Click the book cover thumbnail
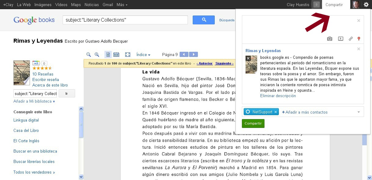This screenshot has width=372, height=180. [x=22, y=72]
